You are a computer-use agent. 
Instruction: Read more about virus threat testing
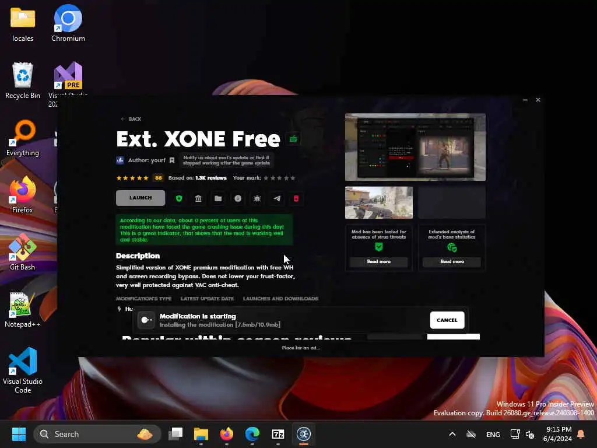tap(378, 262)
